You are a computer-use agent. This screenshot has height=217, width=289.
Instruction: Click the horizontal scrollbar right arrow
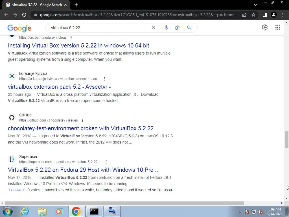282,203
